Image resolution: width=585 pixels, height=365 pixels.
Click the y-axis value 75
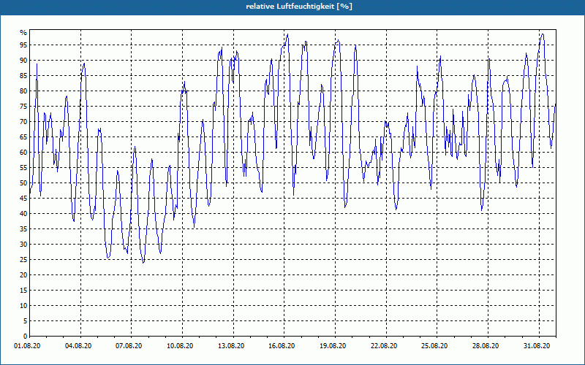(x=23, y=107)
